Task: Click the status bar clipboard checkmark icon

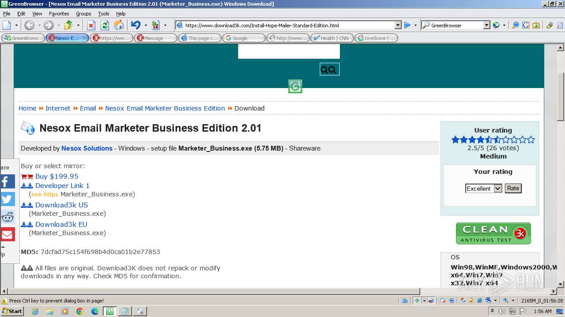Action: pyautogui.click(x=471, y=300)
